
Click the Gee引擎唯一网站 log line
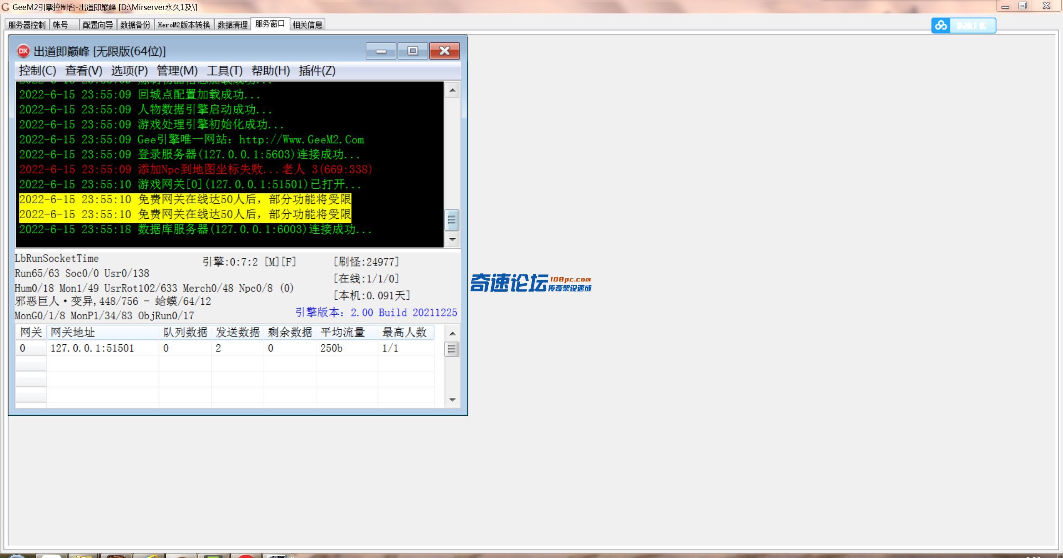pos(192,139)
